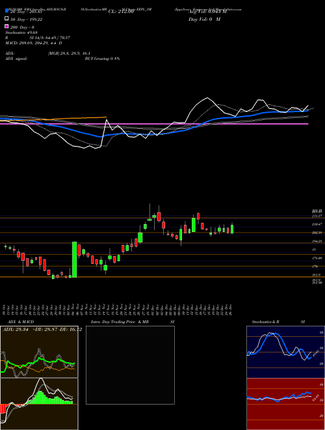Click the 'BUY Growing @ 8%' signal text
The image size is (325, 430).
point(102,59)
